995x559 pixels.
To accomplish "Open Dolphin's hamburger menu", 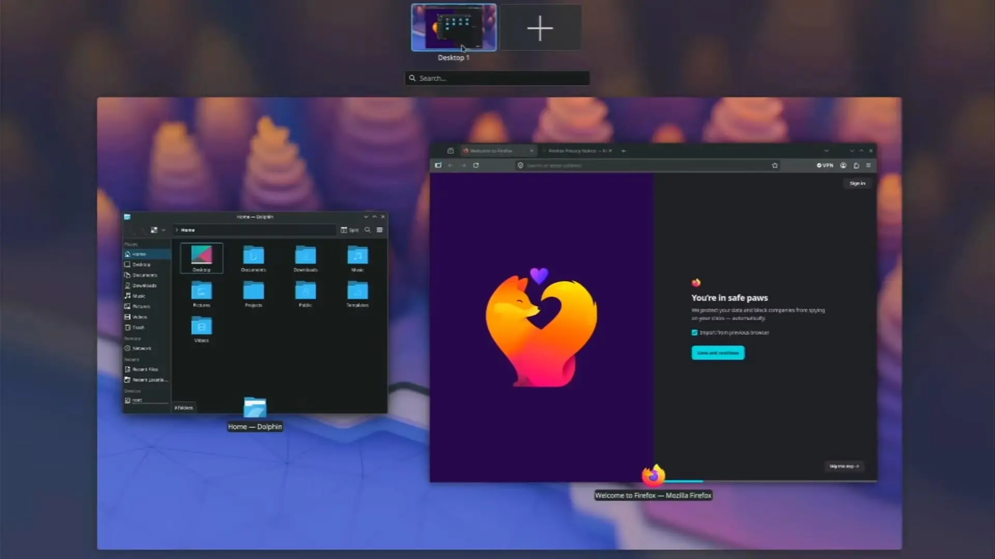I will pos(380,230).
